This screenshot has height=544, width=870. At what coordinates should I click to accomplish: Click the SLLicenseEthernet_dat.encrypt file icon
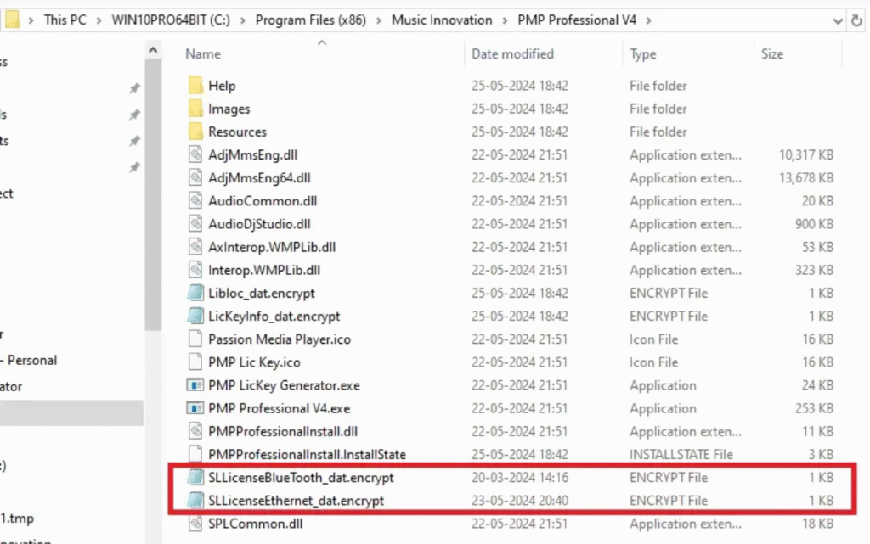point(195,501)
